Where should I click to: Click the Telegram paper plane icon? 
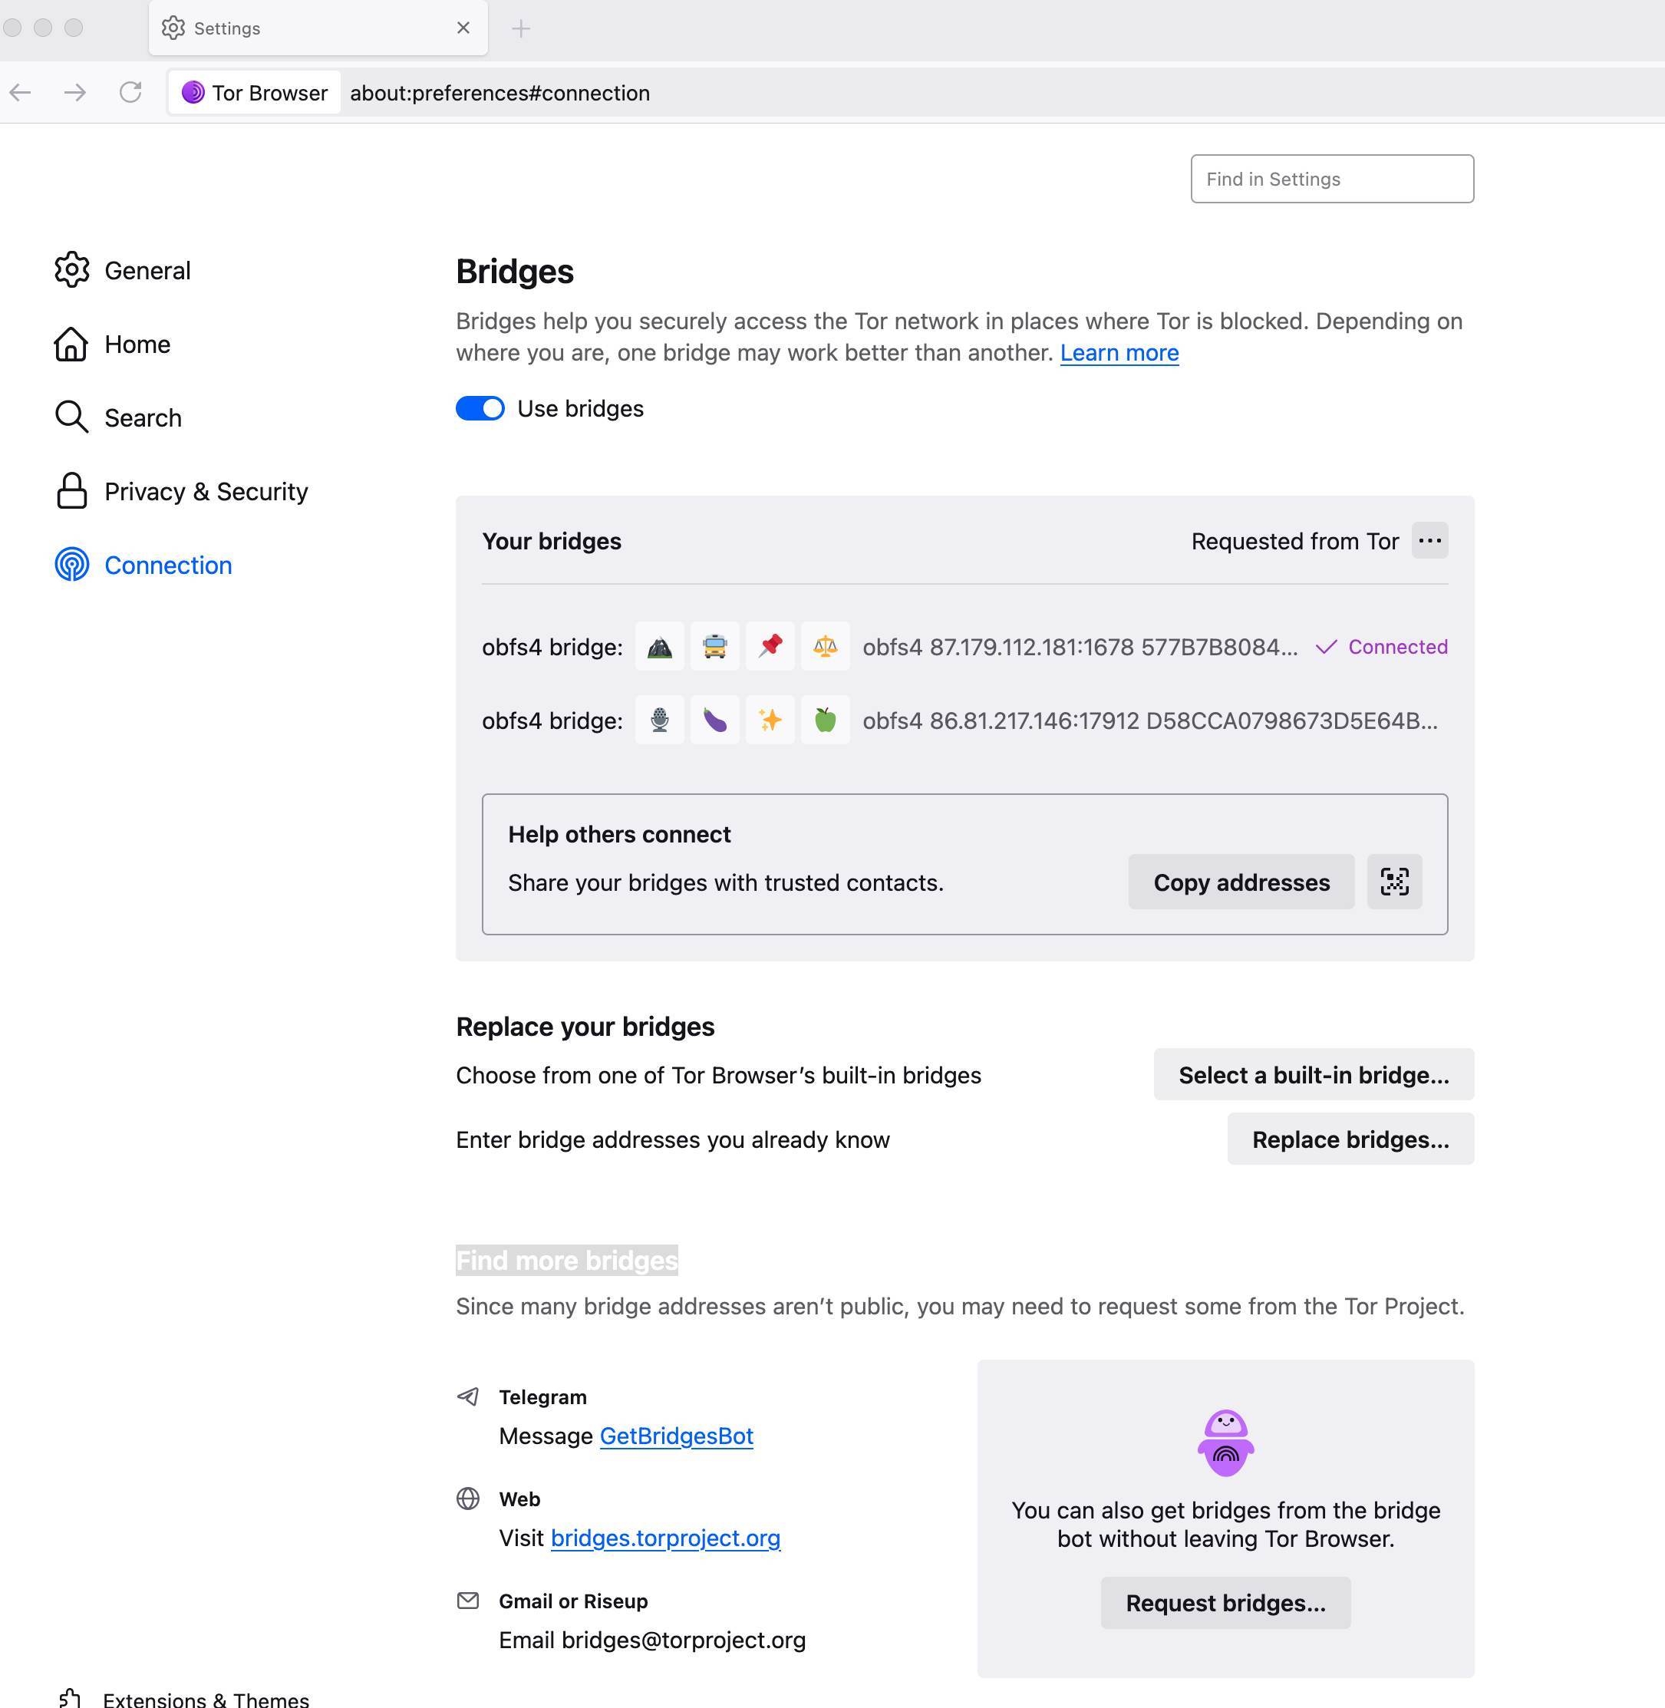click(x=468, y=1395)
